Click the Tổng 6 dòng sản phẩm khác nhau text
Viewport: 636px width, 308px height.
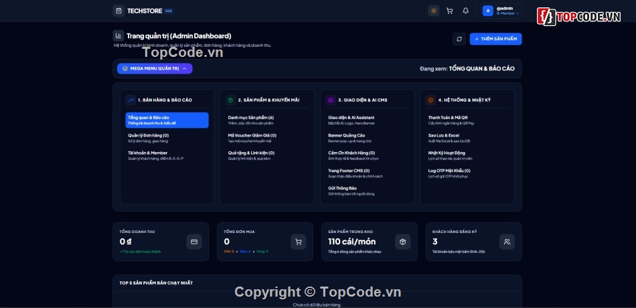point(355,252)
